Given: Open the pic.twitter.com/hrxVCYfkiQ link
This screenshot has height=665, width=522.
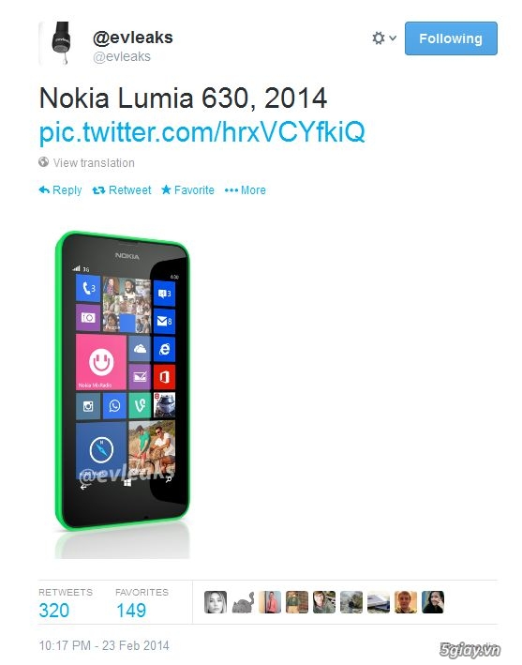Looking at the screenshot, I should pos(201,132).
